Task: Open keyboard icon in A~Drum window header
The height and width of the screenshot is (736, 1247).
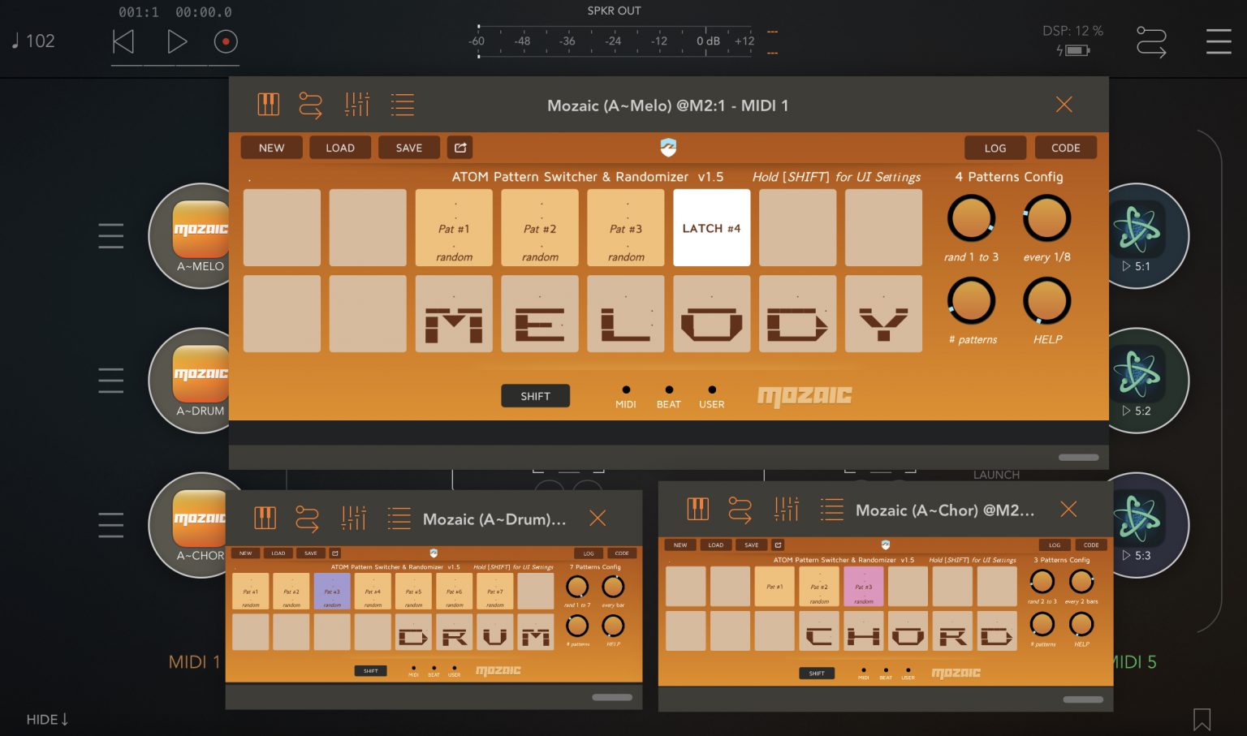Action: [265, 518]
